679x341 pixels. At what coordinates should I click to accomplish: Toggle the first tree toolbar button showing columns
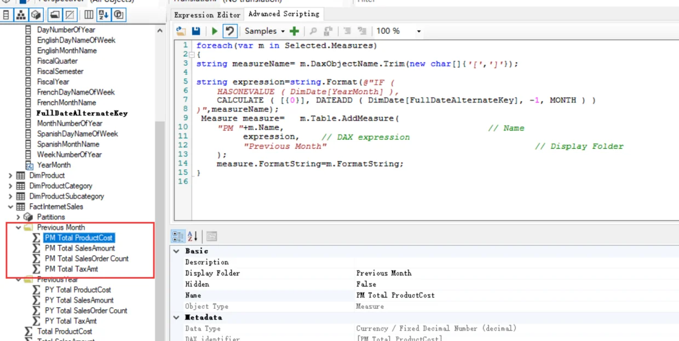(x=7, y=15)
